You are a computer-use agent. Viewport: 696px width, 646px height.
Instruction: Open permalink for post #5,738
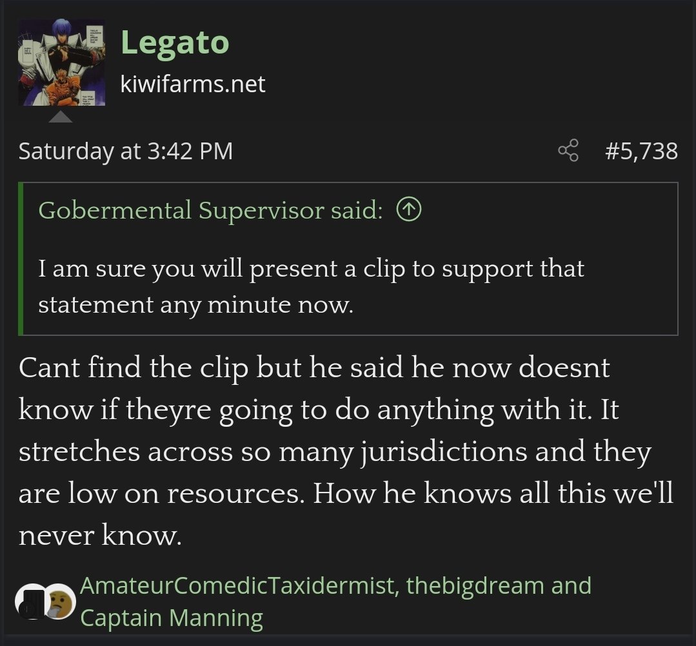click(641, 151)
